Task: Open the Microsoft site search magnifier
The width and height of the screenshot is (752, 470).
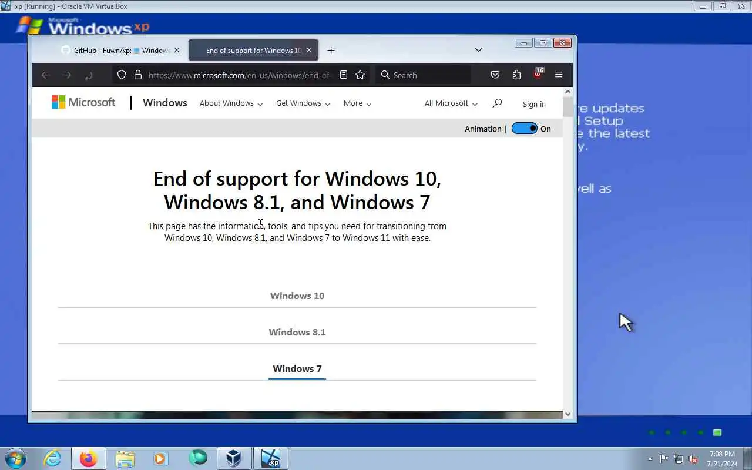Action: click(497, 103)
